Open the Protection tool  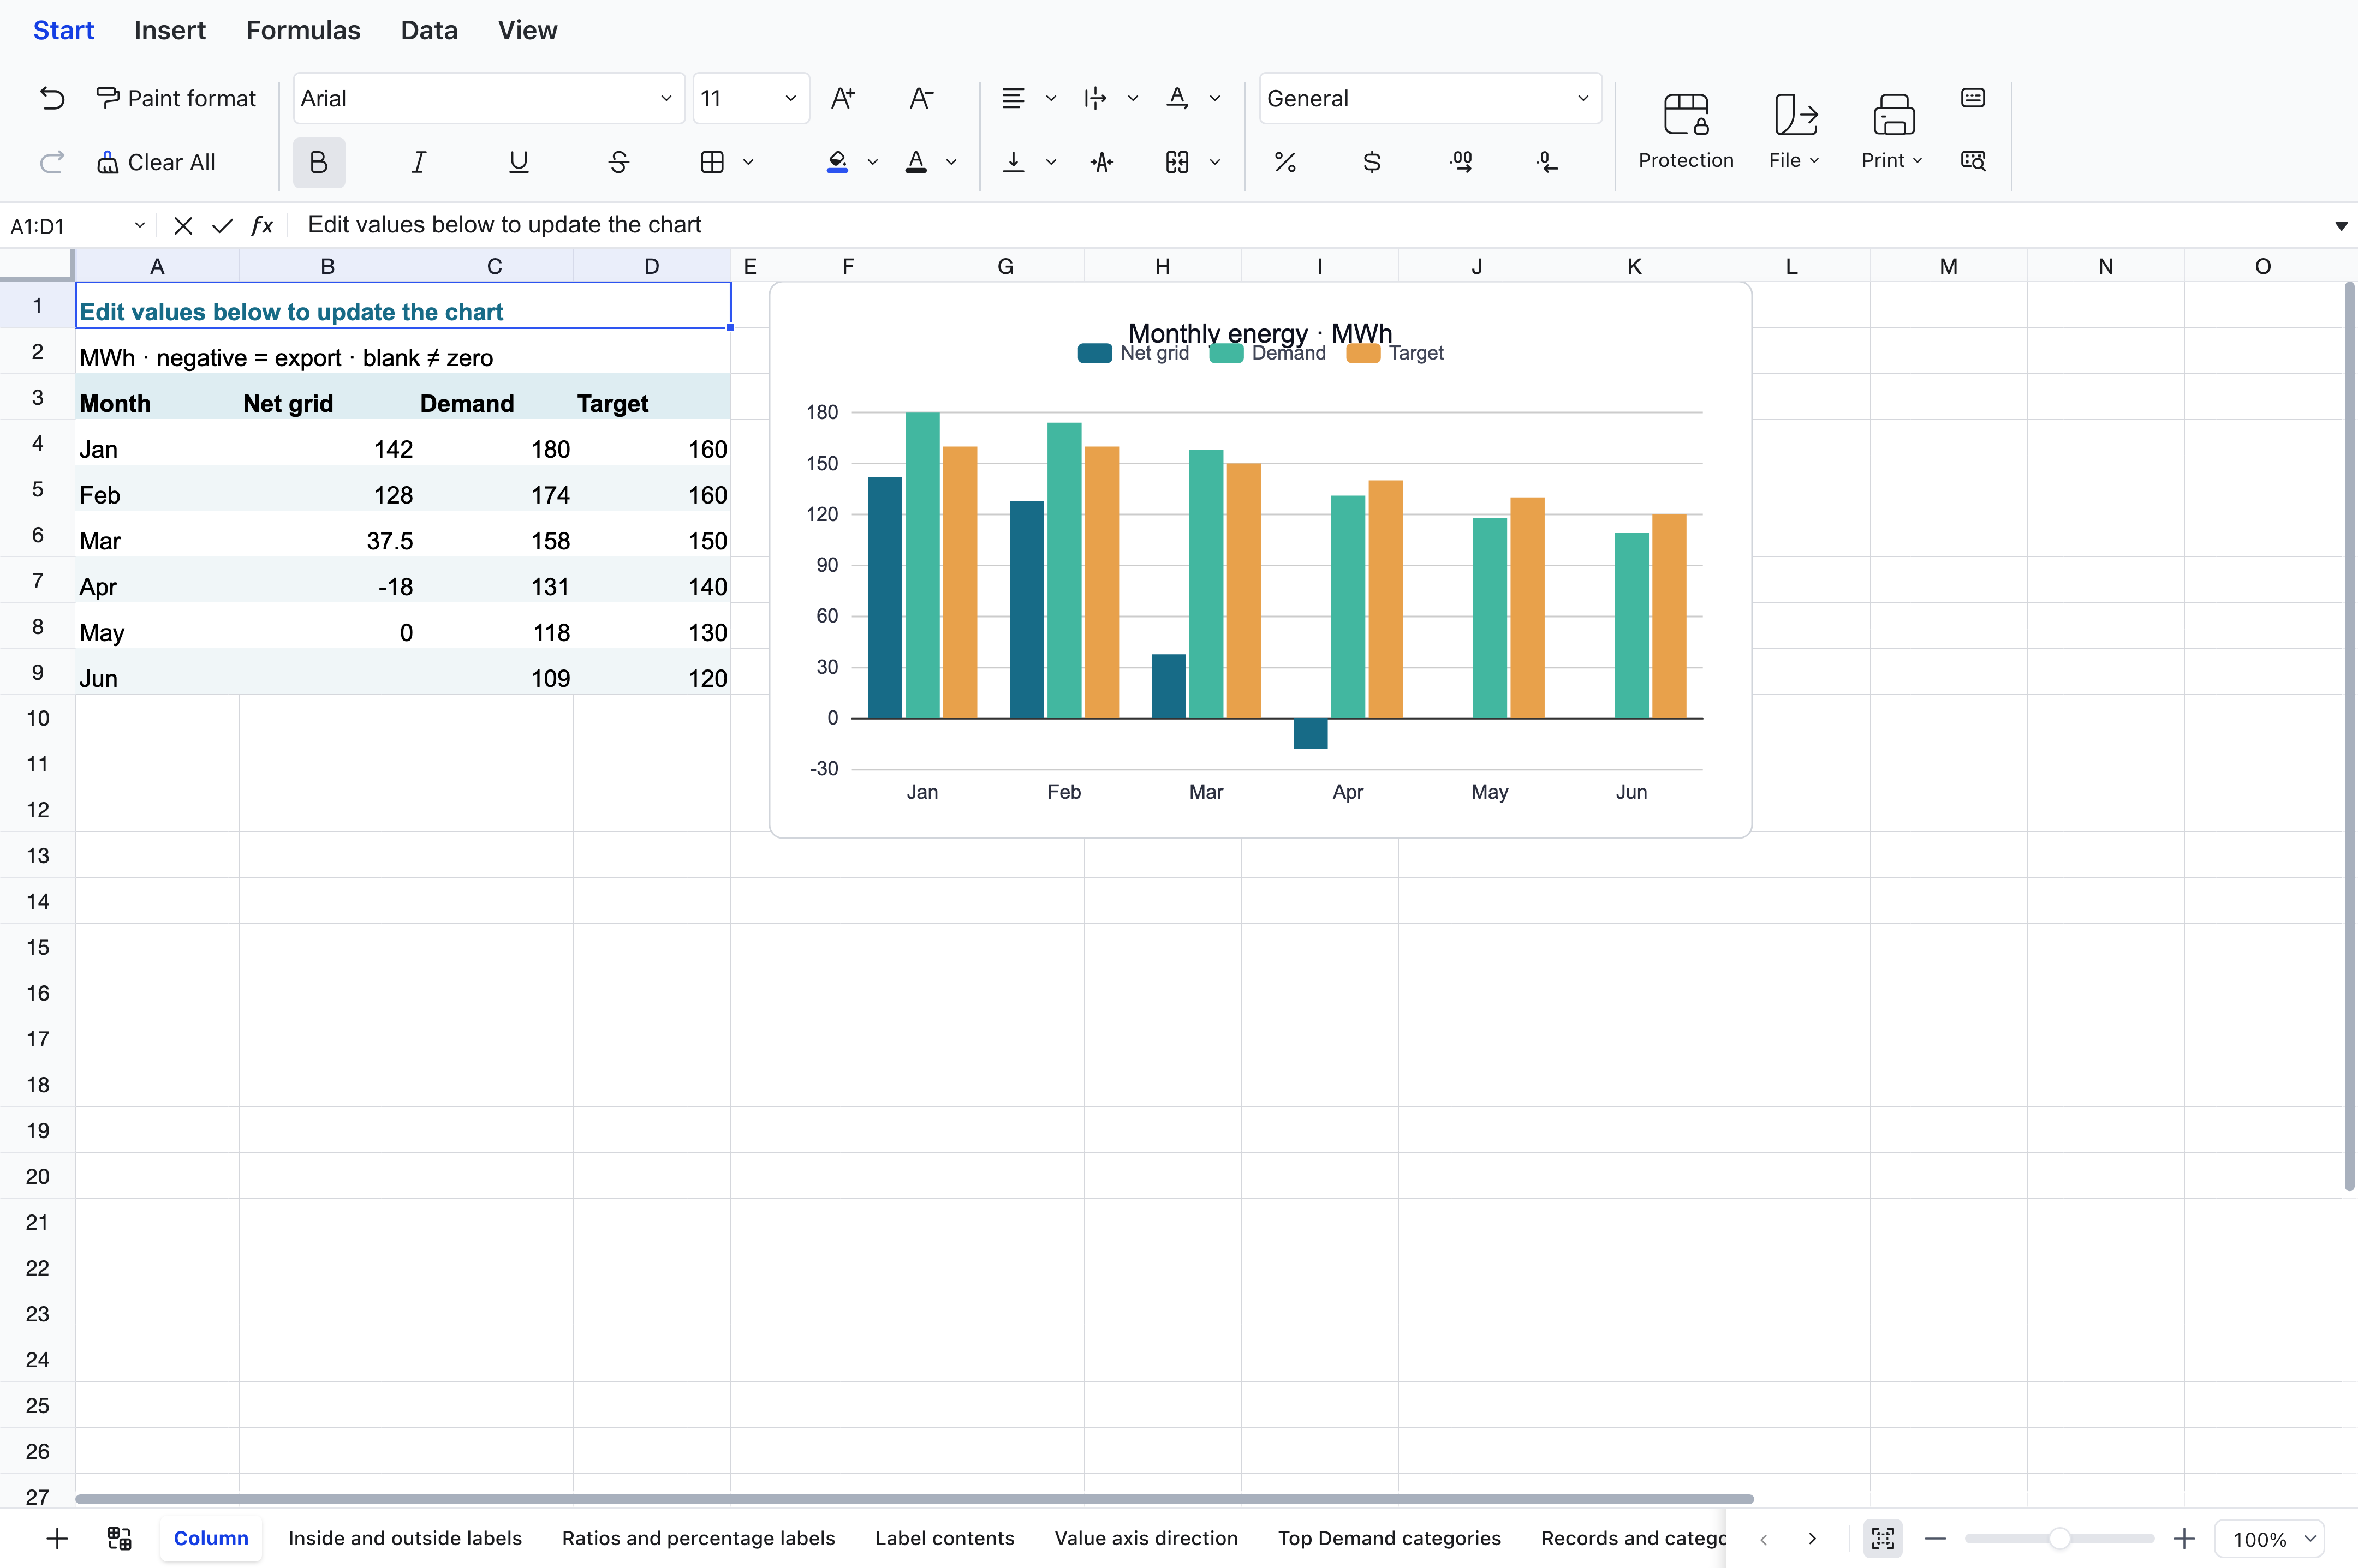point(1686,132)
